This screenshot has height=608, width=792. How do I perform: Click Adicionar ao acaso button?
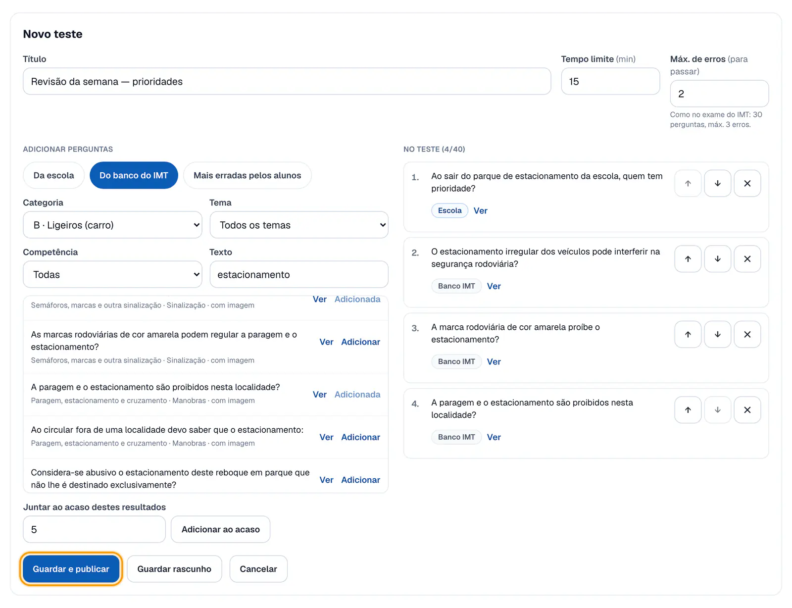(x=220, y=529)
